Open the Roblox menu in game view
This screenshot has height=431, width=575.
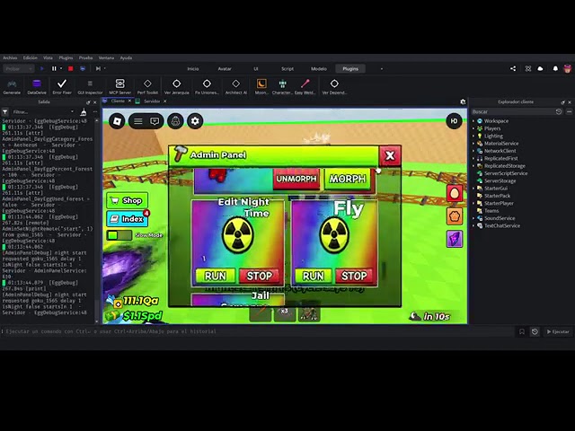click(x=117, y=121)
